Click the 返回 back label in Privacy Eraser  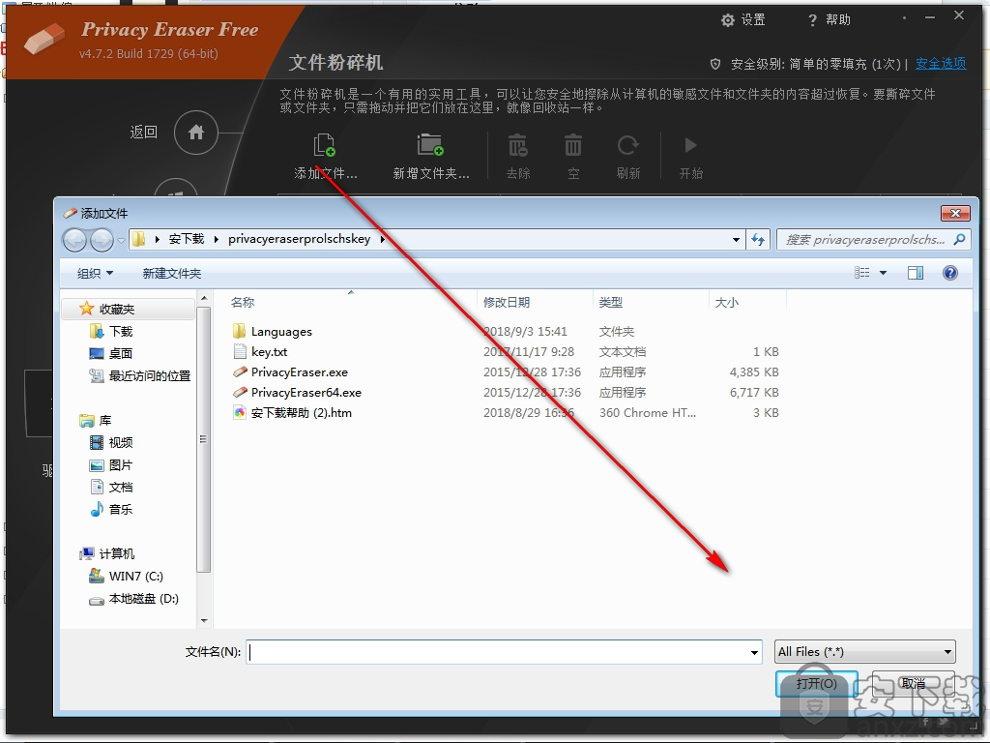pos(143,132)
